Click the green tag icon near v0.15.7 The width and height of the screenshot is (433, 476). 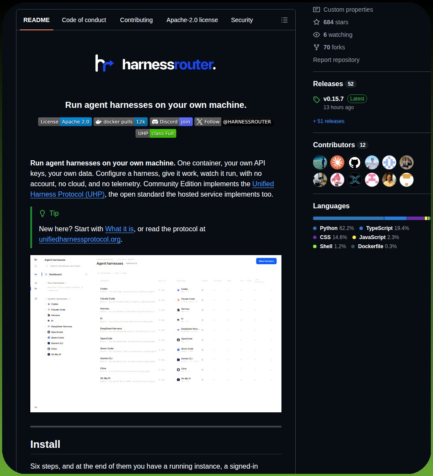click(317, 100)
